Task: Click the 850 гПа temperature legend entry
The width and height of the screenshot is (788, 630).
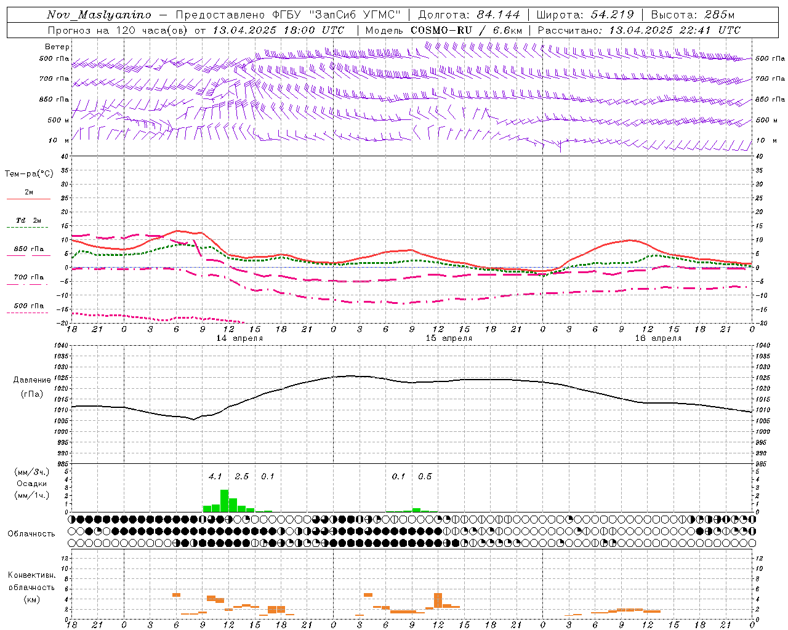Action: (29, 249)
